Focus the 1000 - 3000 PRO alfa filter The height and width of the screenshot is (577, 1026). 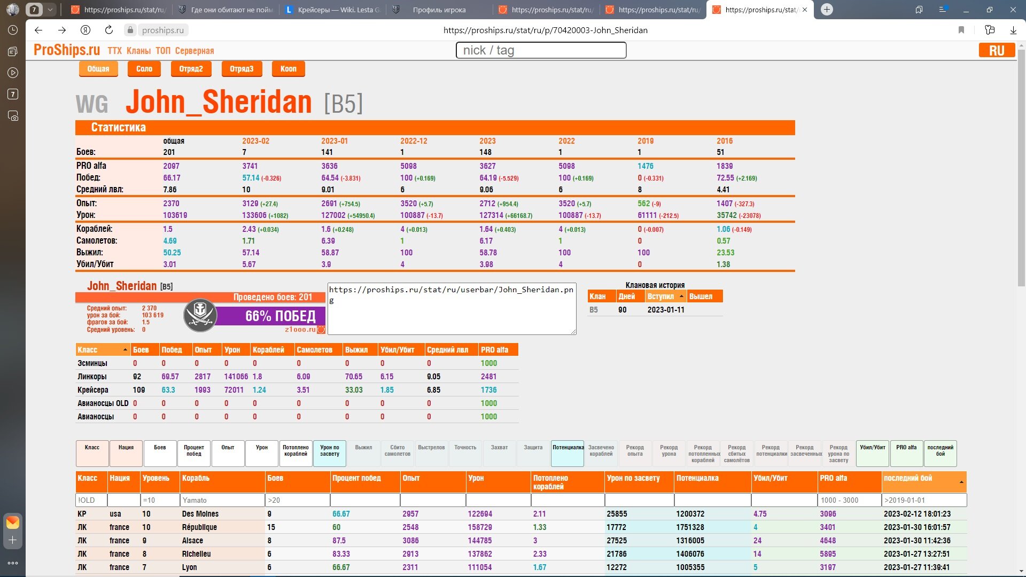point(849,500)
